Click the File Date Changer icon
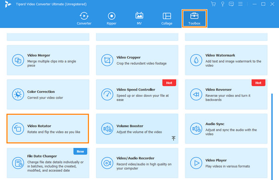The width and height of the screenshot is (279, 180). click(x=18, y=163)
